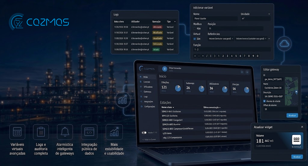Insert plus operator in Função keypad
The width and height of the screenshot is (308, 166).
195,56
